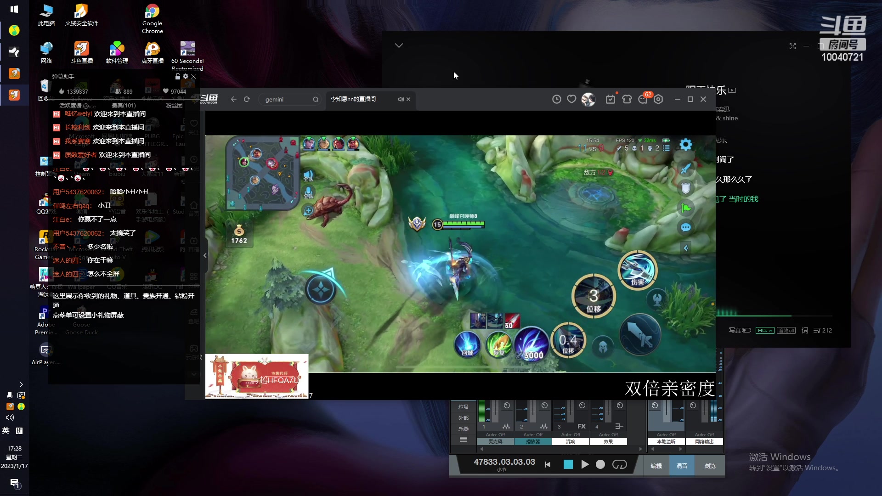
Task: Click the 播放器 channel name label
Action: pos(533,442)
